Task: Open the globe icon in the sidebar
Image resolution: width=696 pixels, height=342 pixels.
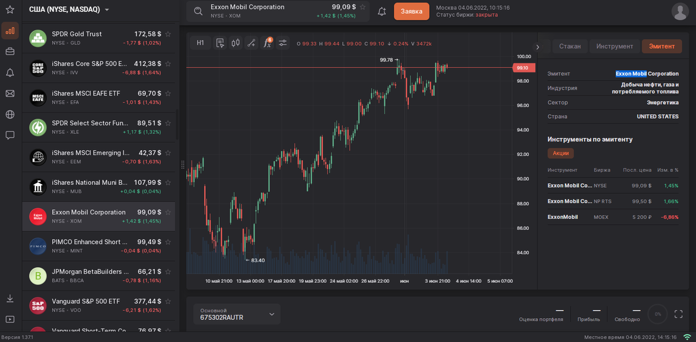Action: (10, 114)
